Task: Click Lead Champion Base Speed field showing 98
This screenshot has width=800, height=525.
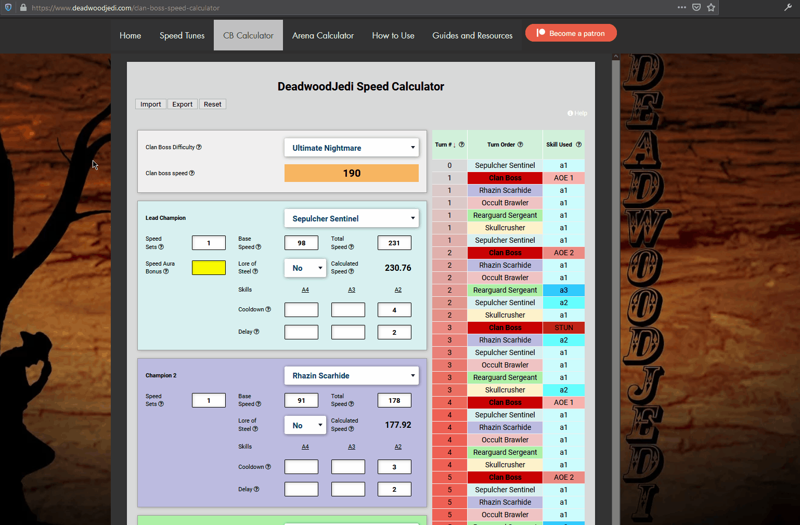Action: (x=302, y=243)
